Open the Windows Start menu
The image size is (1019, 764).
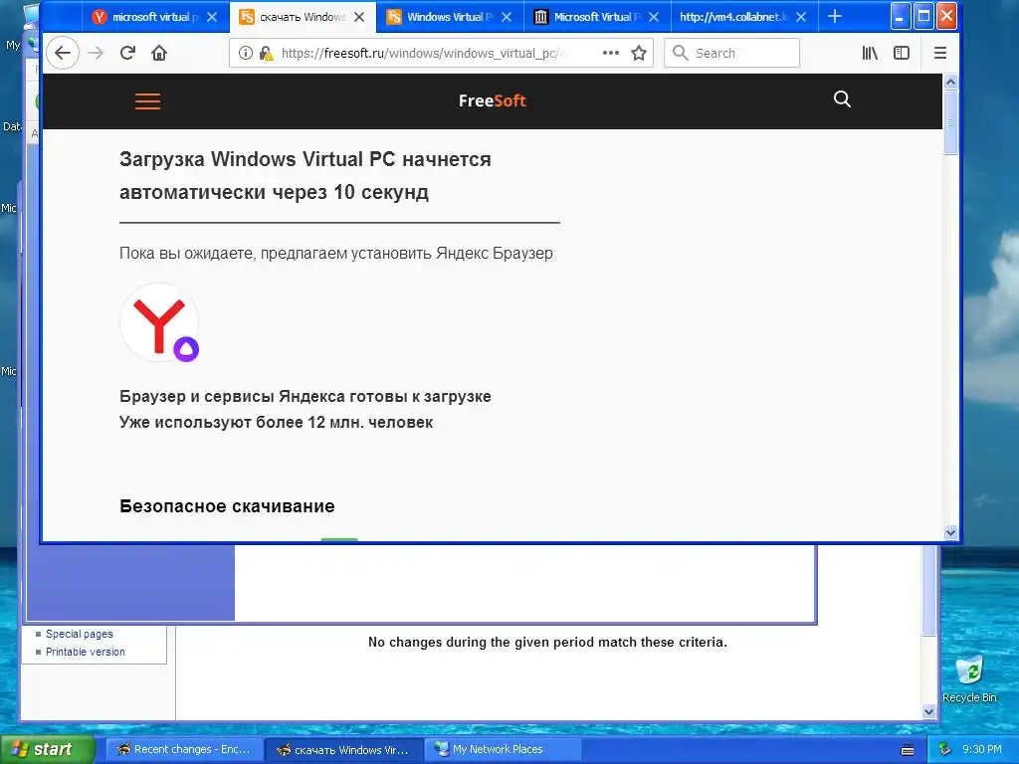click(46, 749)
